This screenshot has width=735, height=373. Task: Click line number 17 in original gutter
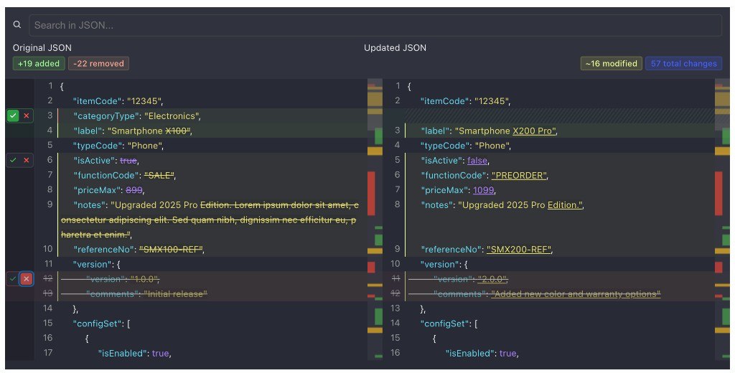click(48, 353)
